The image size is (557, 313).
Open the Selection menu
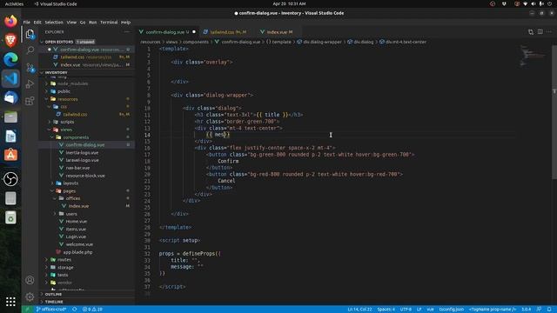(54, 22)
